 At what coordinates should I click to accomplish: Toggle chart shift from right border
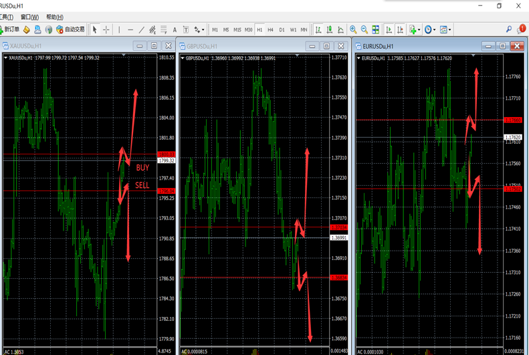pyautogui.click(x=400, y=29)
